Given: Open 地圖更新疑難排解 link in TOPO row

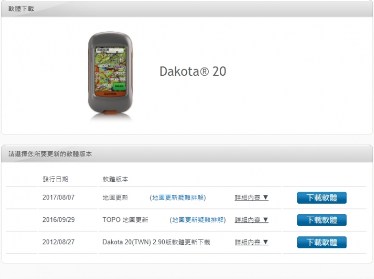Looking at the screenshot, I should click(x=198, y=220).
